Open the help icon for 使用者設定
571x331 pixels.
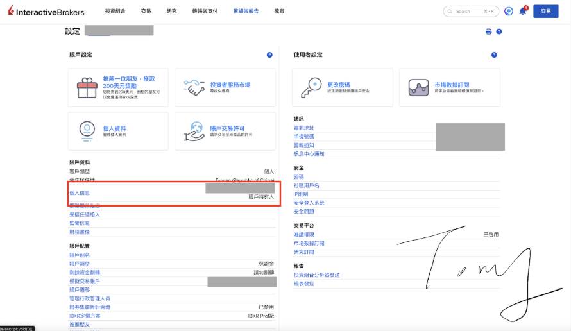coord(494,55)
